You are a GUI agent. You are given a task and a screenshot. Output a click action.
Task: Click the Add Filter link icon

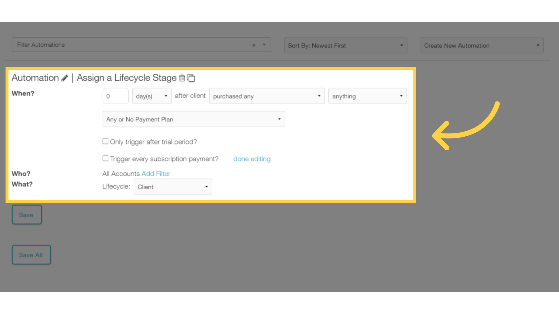click(x=156, y=174)
